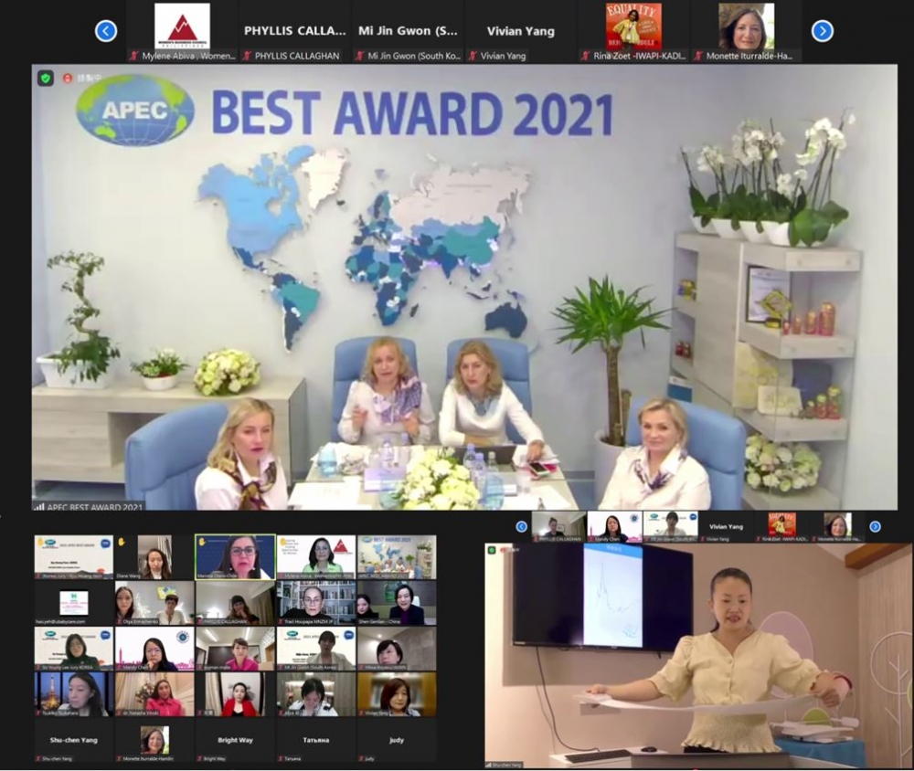The width and height of the screenshot is (914, 771).
Task: Go to previous participants in the lower-right strip
Action: tap(522, 527)
